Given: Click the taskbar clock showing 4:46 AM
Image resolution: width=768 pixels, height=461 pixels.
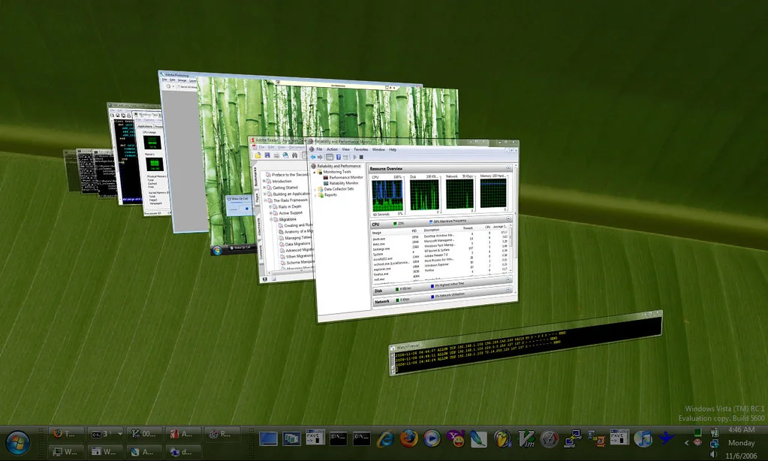Looking at the screenshot, I should coord(741,430).
